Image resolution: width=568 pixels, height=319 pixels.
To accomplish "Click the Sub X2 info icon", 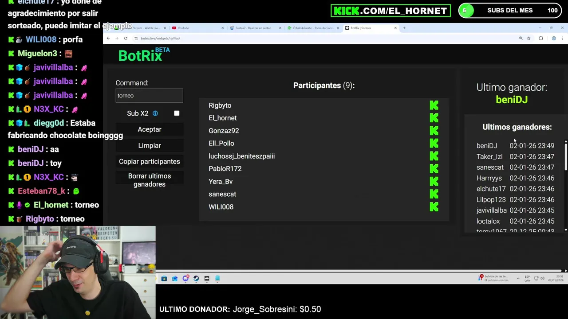I will point(155,113).
